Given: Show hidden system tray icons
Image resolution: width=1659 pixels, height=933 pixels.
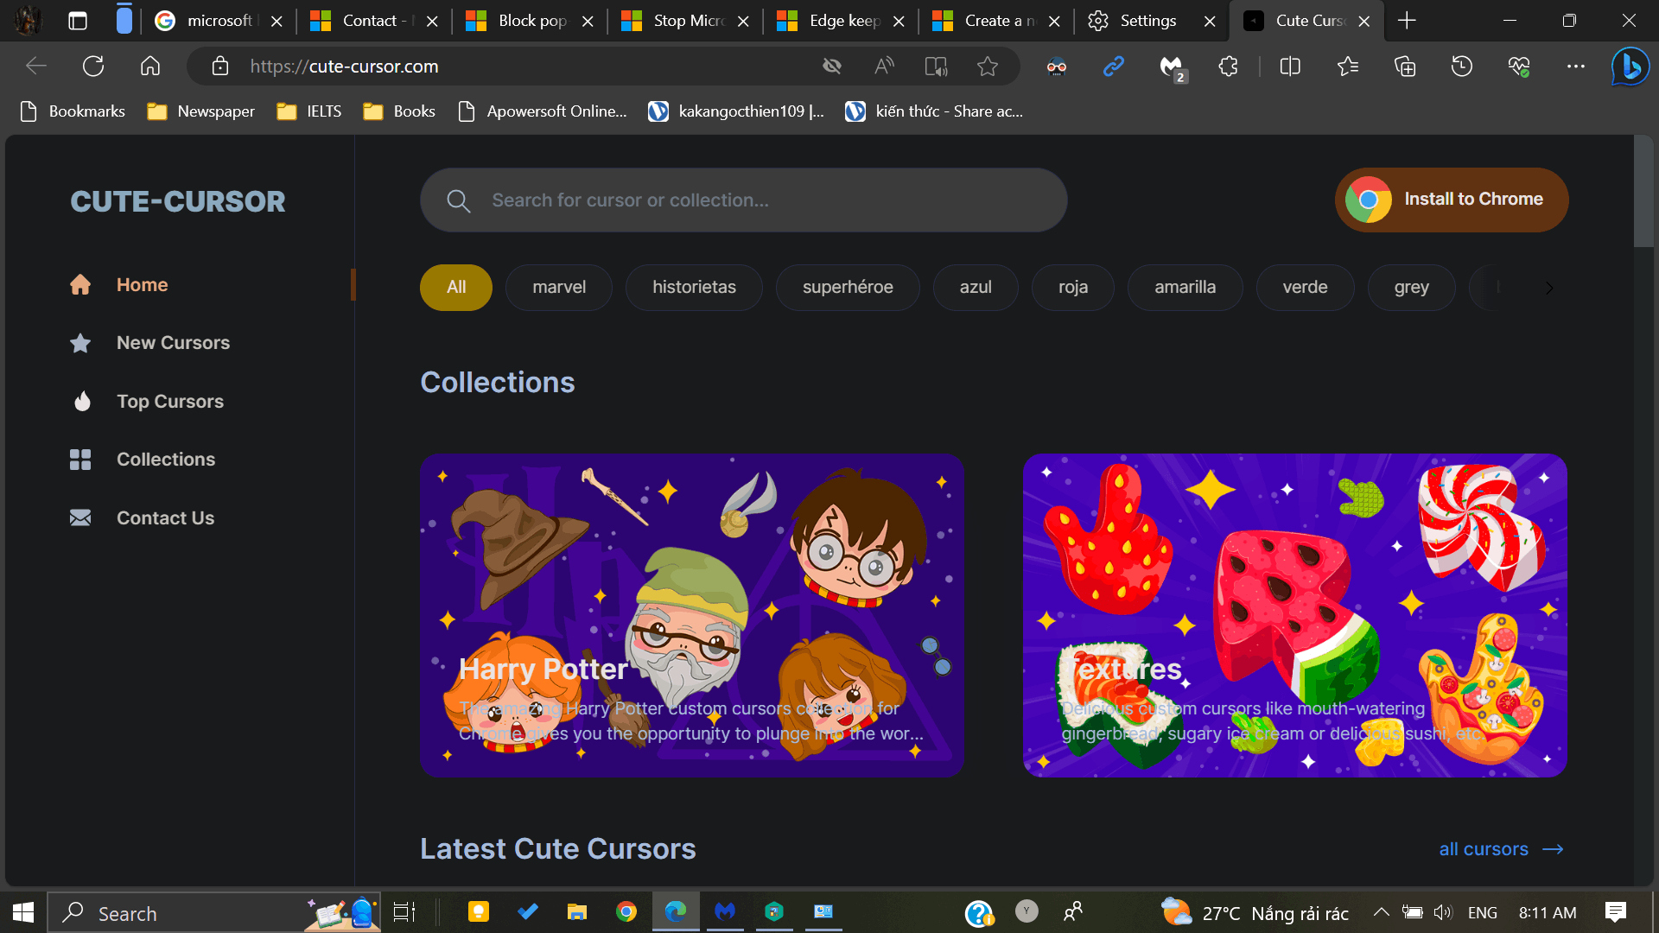Looking at the screenshot, I should click(x=1381, y=912).
